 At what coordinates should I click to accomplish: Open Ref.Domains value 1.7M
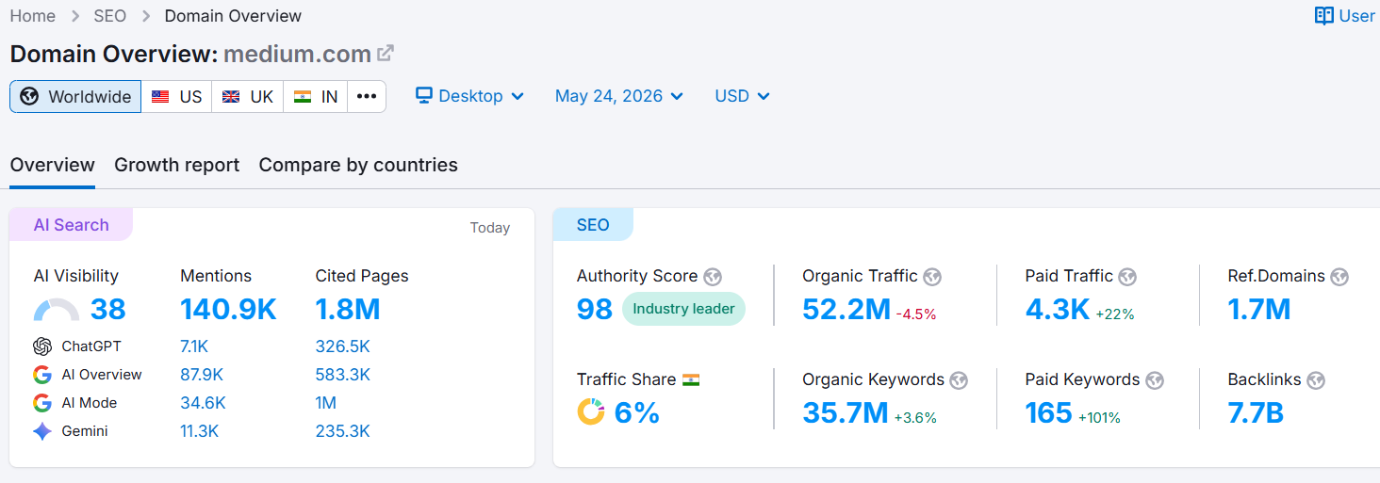pos(1259,309)
